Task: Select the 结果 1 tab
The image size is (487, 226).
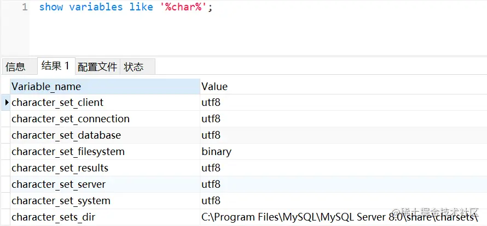Action: (x=55, y=66)
